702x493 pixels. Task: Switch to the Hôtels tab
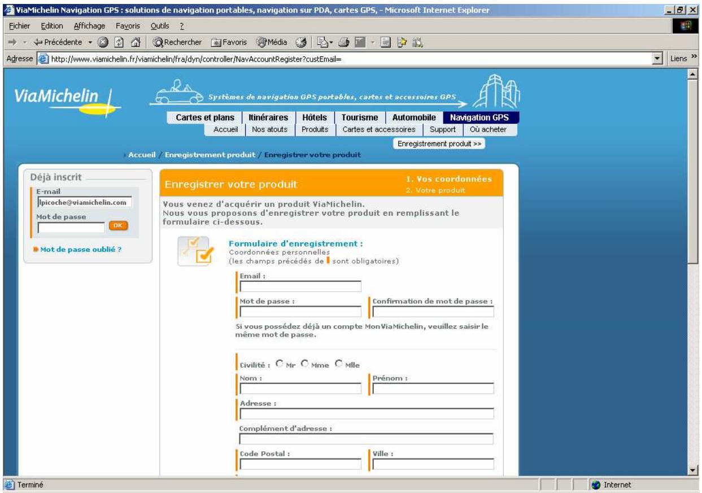[x=315, y=117]
